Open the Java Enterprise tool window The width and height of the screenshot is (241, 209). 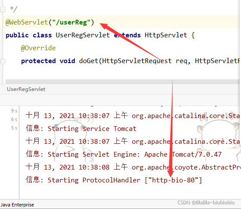click(x=17, y=205)
